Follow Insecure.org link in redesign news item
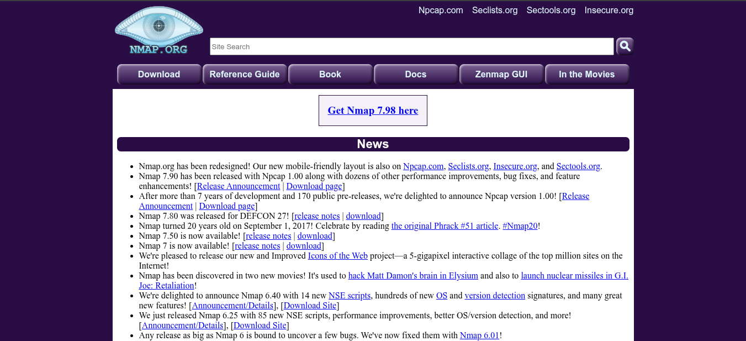This screenshot has height=341, width=746. (x=515, y=166)
